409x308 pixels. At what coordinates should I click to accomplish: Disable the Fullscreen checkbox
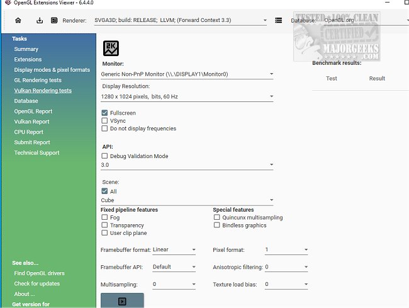104,113
